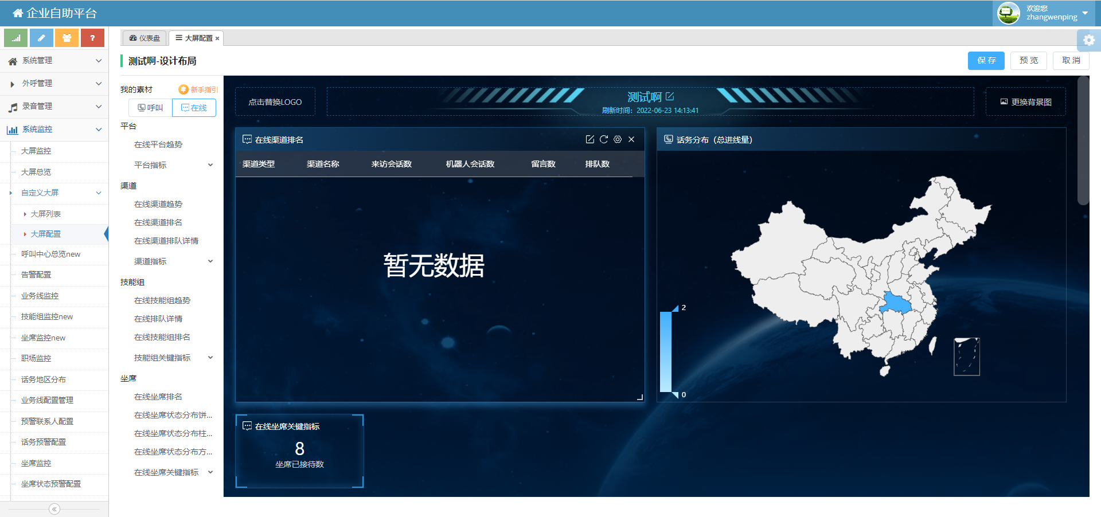Collapse 系统监控 menu
Image resolution: width=1101 pixels, height=517 pixels.
[54, 130]
